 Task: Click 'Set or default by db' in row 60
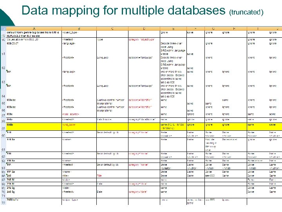(x=112, y=134)
